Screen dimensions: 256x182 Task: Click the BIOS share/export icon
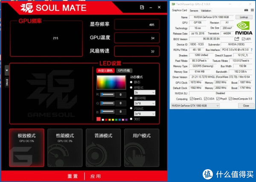coord(237,39)
